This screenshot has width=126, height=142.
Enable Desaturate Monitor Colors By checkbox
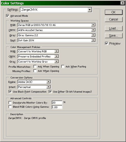tap(10, 103)
